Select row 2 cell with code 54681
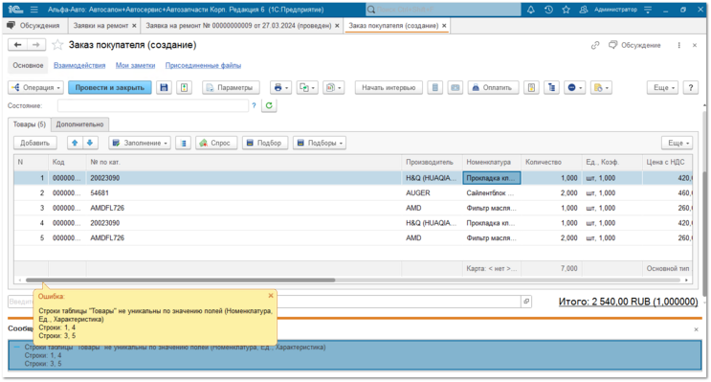 point(244,192)
